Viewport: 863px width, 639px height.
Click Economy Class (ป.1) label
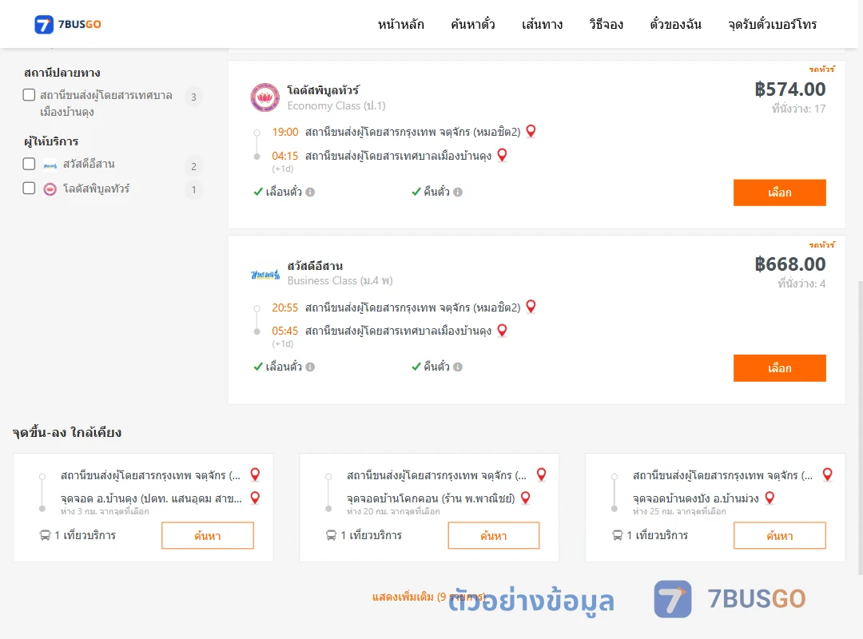pyautogui.click(x=336, y=105)
